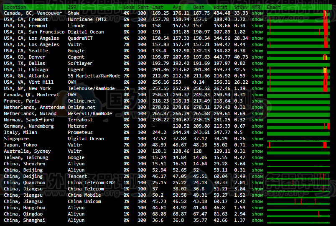Click worst value '434.48'
Screen dimensions: 336x226
[222, 13]
